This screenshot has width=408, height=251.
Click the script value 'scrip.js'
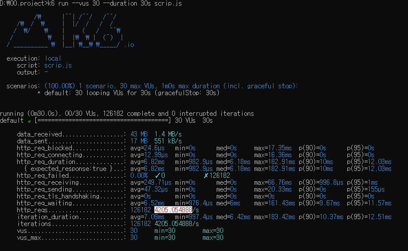pyautogui.click(x=58, y=65)
